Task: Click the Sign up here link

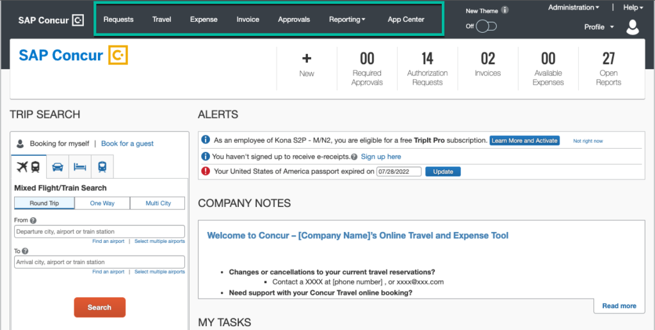Action: [381, 156]
